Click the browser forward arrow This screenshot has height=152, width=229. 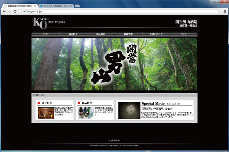[10, 11]
